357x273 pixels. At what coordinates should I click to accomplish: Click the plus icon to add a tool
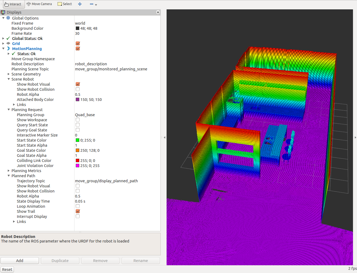click(80, 4)
